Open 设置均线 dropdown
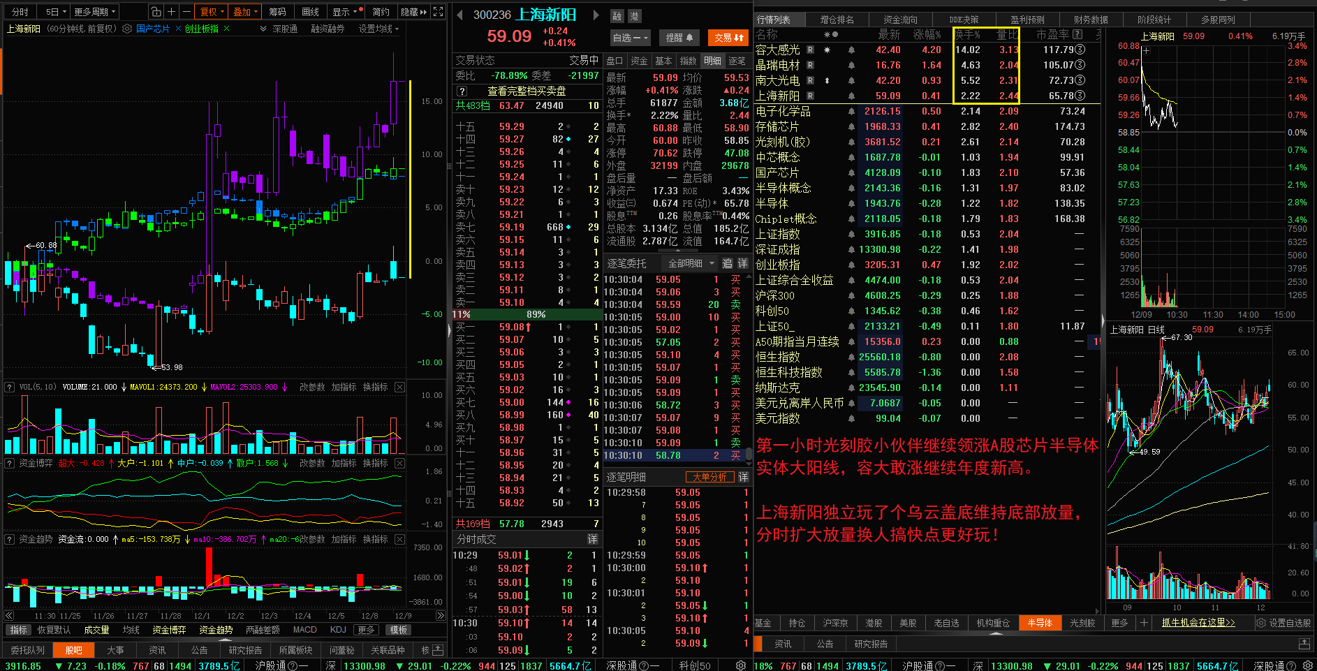Screen dimensions: 1317x671 pyautogui.click(x=378, y=29)
